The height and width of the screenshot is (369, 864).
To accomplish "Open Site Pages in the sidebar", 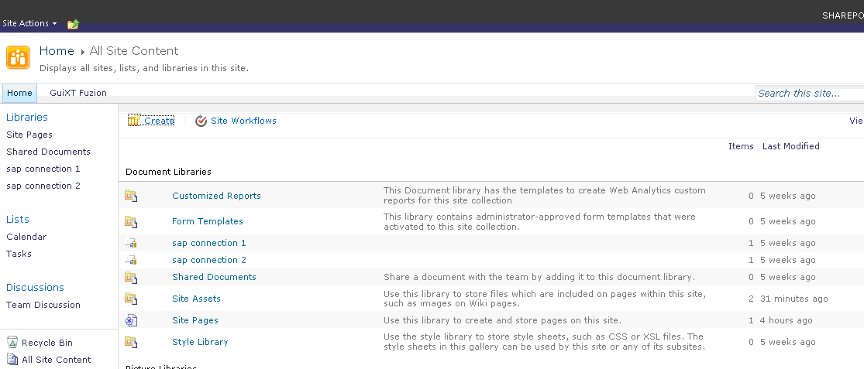I will pos(29,135).
